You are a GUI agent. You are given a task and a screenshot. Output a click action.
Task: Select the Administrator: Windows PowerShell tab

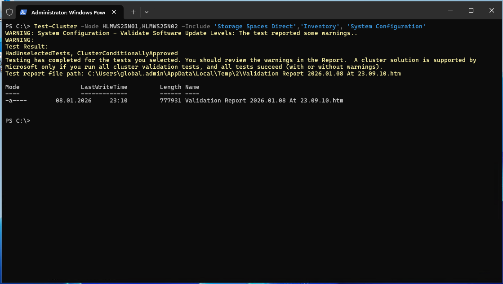[x=67, y=12]
